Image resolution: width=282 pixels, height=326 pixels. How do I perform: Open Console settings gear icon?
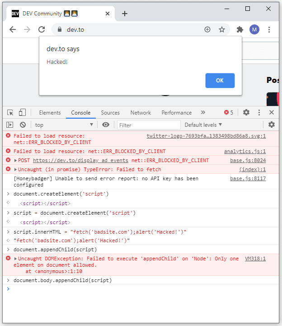click(x=272, y=125)
